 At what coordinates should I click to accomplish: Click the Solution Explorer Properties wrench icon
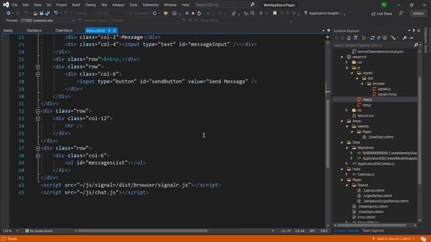point(405,38)
